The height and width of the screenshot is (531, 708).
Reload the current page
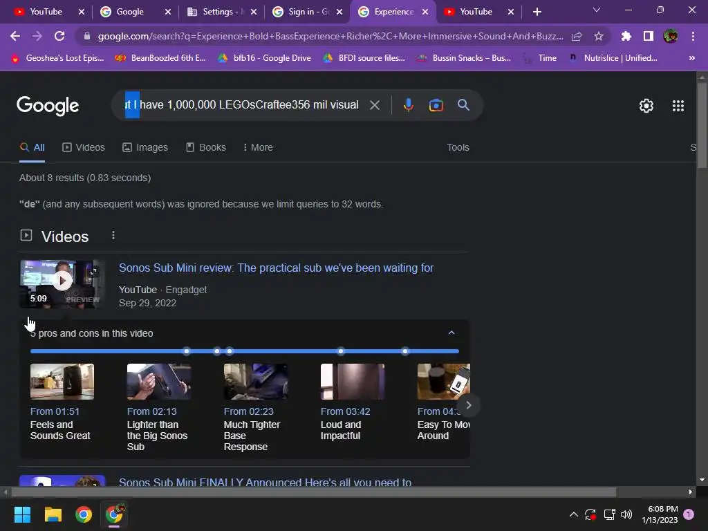59,36
